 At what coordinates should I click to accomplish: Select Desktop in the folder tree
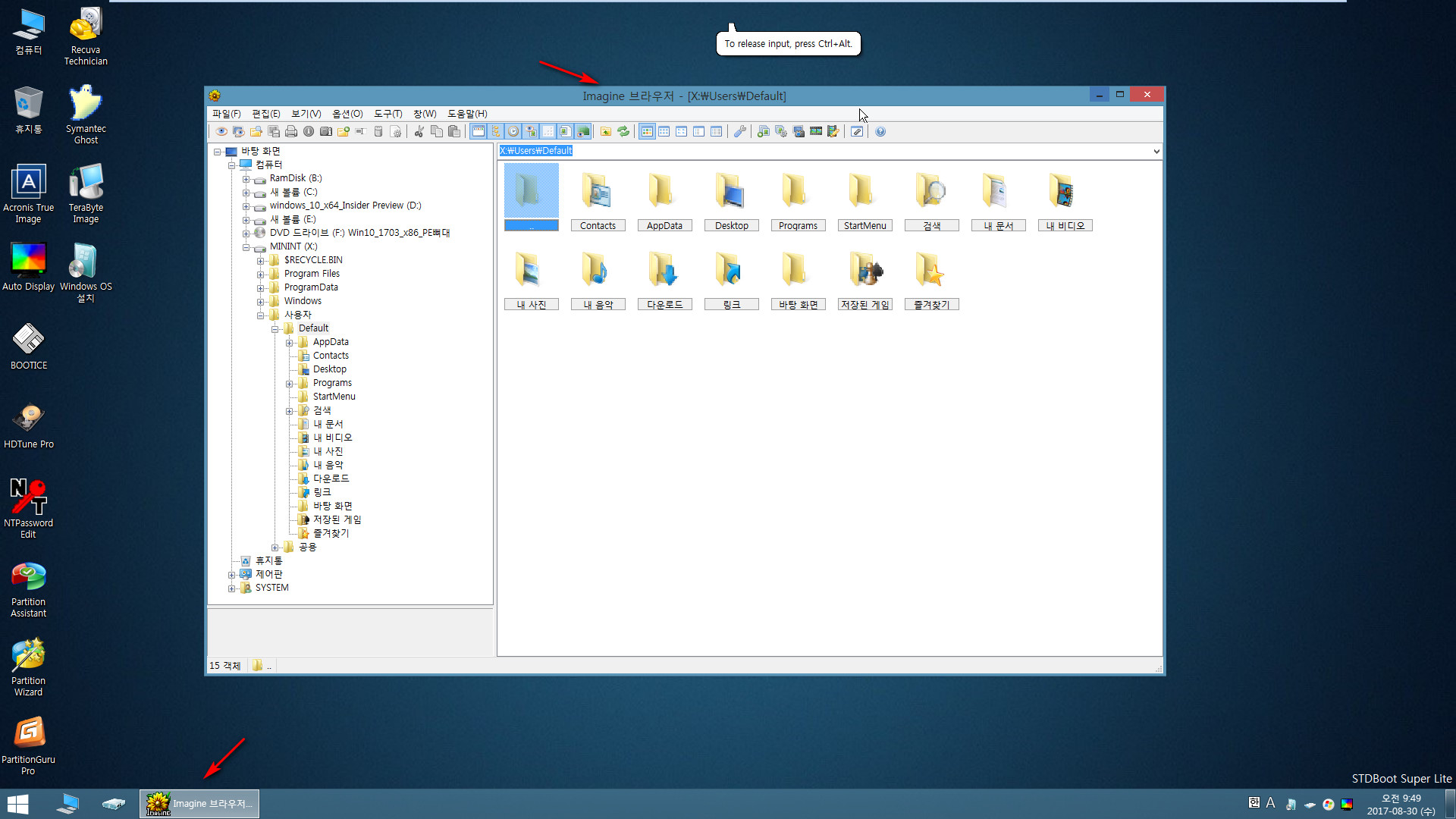coord(330,369)
